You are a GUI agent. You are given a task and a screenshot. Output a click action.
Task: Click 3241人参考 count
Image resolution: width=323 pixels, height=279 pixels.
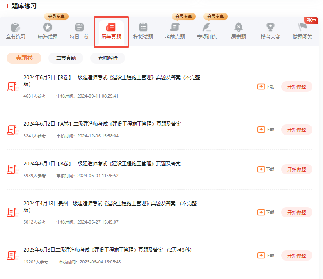coord(34,136)
